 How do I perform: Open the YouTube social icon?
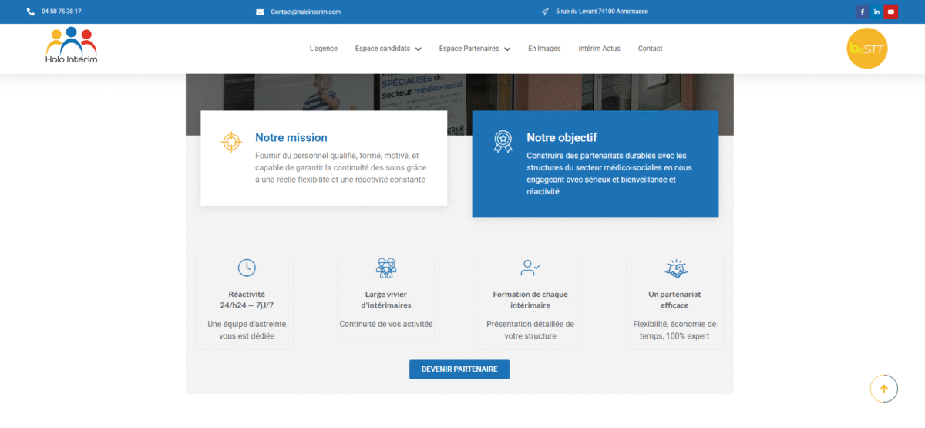coord(891,12)
